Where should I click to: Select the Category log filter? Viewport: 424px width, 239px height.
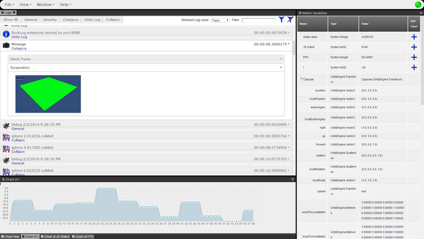click(x=71, y=20)
